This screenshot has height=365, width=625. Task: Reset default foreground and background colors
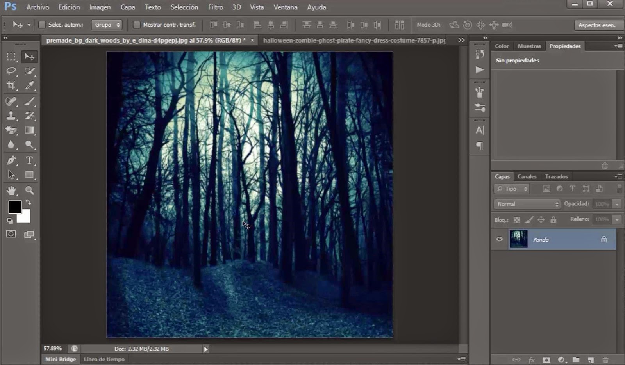[10, 221]
